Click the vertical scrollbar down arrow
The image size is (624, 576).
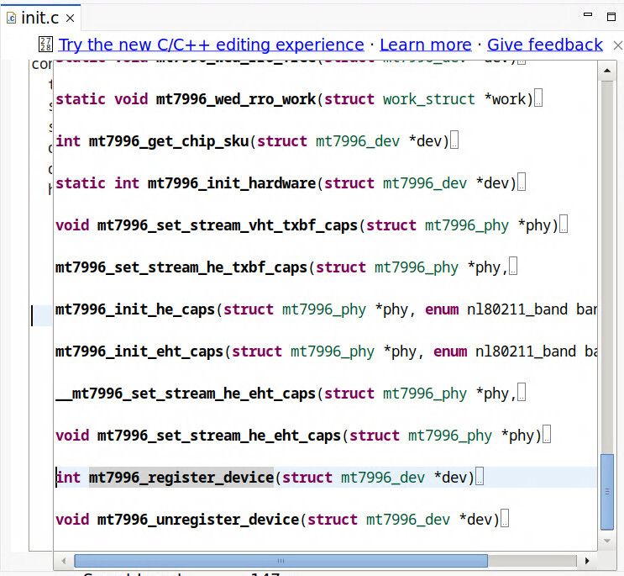(x=607, y=541)
